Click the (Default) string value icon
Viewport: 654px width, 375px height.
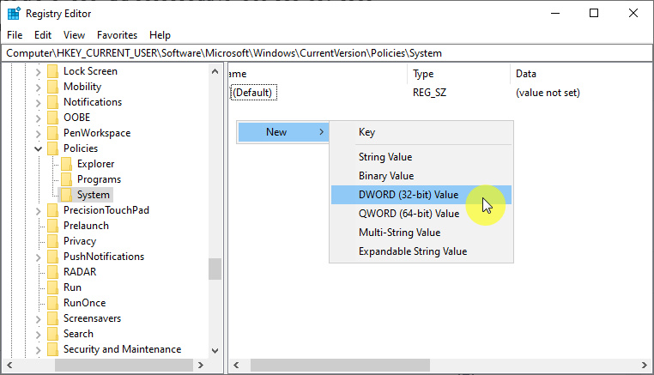pos(230,93)
